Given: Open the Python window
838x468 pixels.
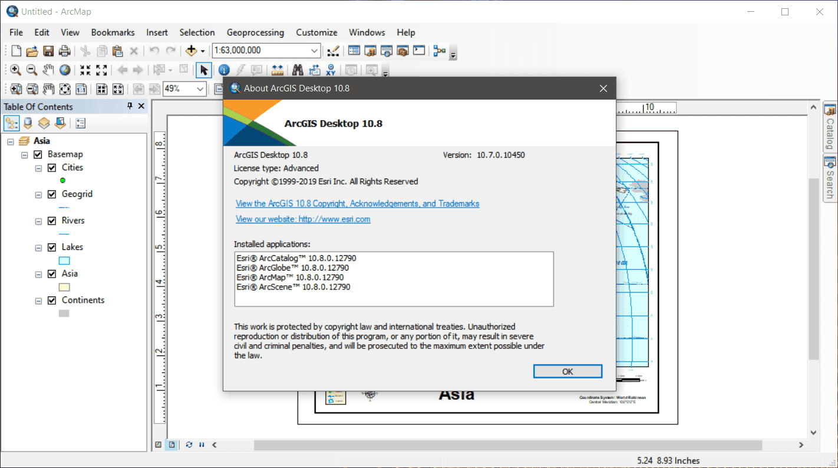Looking at the screenshot, I should click(419, 51).
